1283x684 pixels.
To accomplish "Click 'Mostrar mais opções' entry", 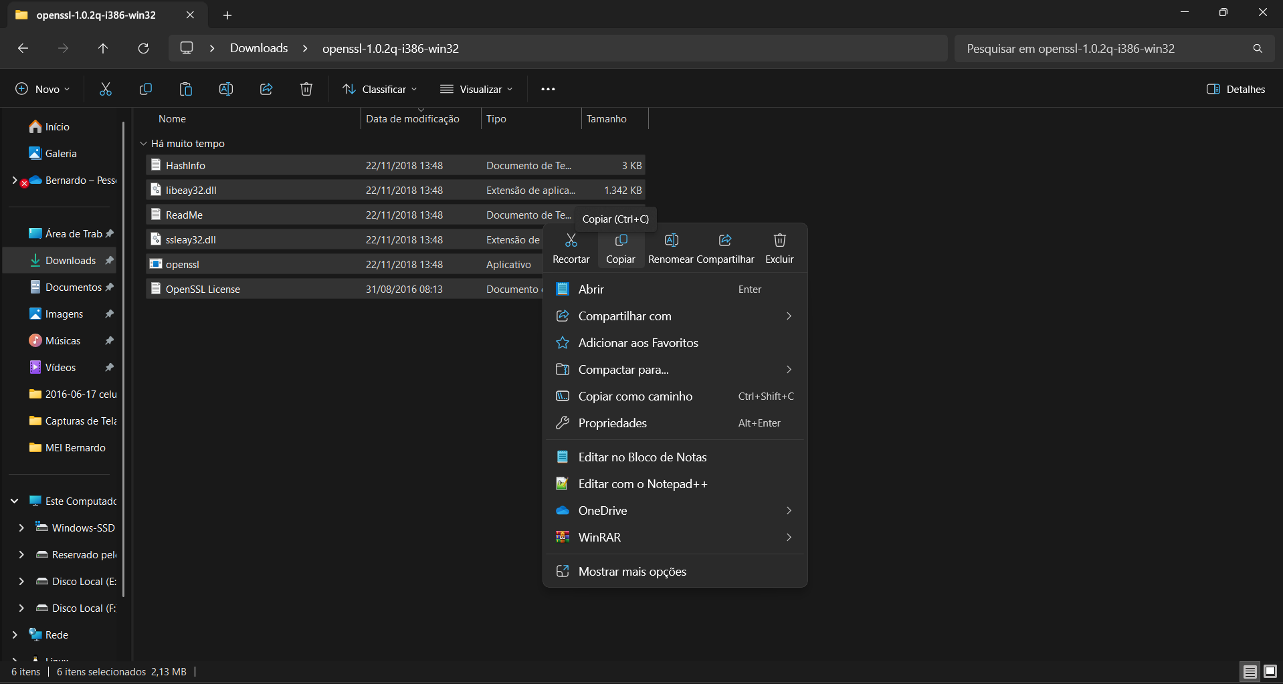I will click(632, 572).
